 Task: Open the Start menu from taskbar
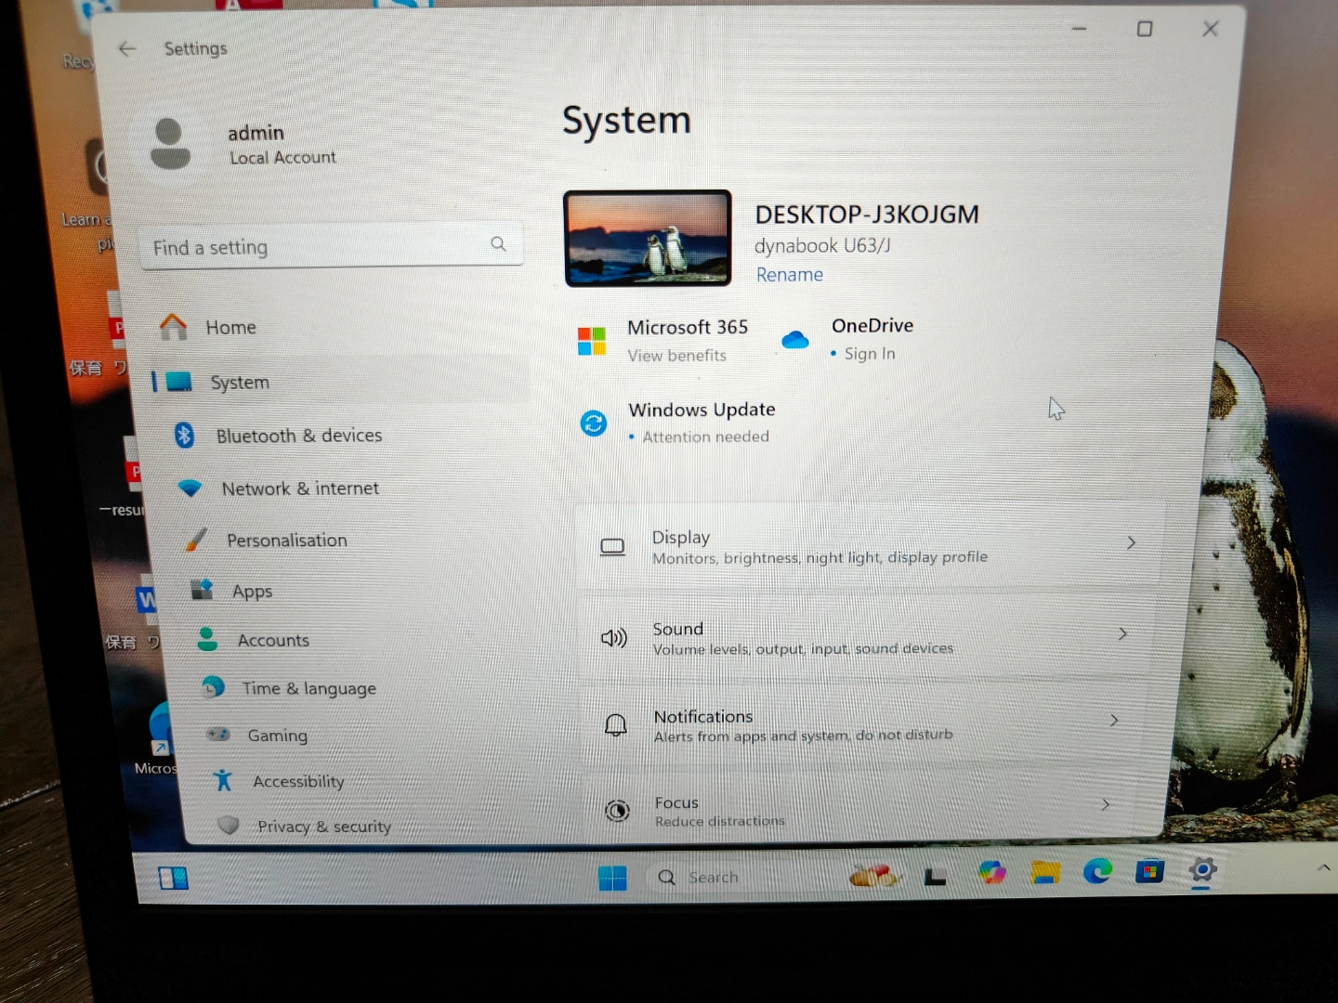612,878
